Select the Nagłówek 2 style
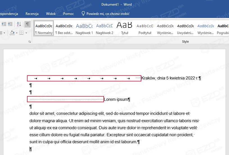This screenshot has height=155, width=229. point(104,28)
